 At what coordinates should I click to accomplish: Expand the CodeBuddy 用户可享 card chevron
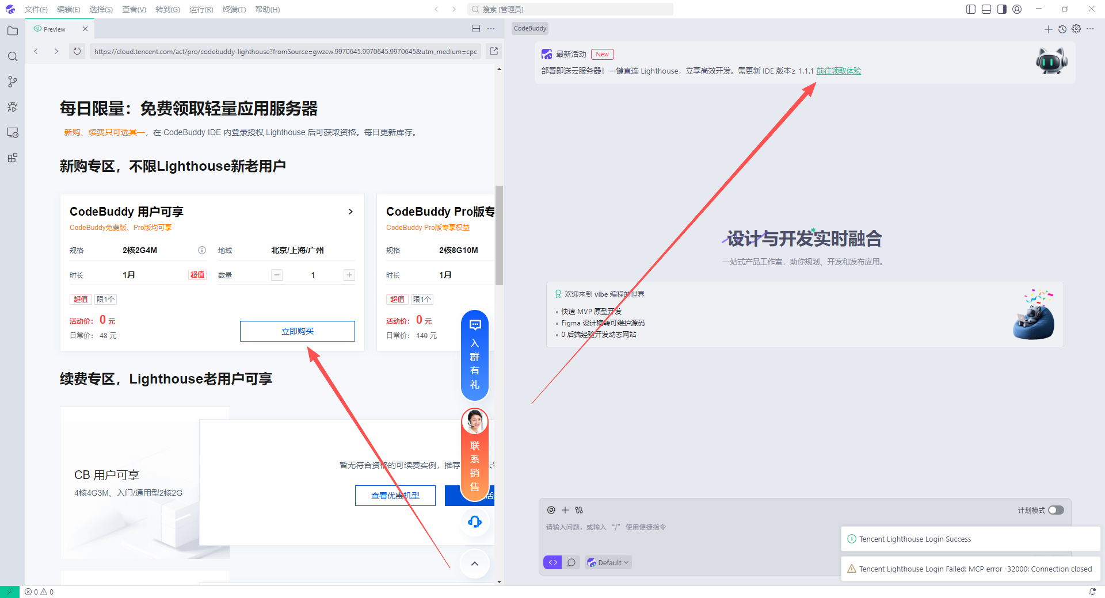[x=350, y=212]
